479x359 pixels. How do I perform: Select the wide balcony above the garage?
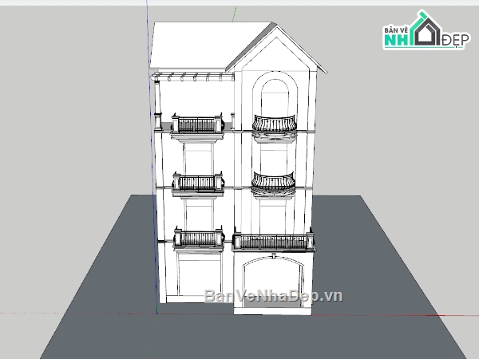click(274, 243)
